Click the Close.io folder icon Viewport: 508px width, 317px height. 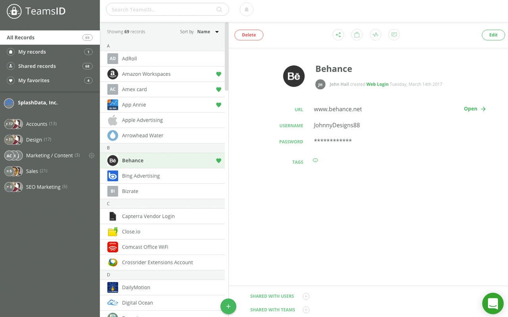[x=113, y=231]
